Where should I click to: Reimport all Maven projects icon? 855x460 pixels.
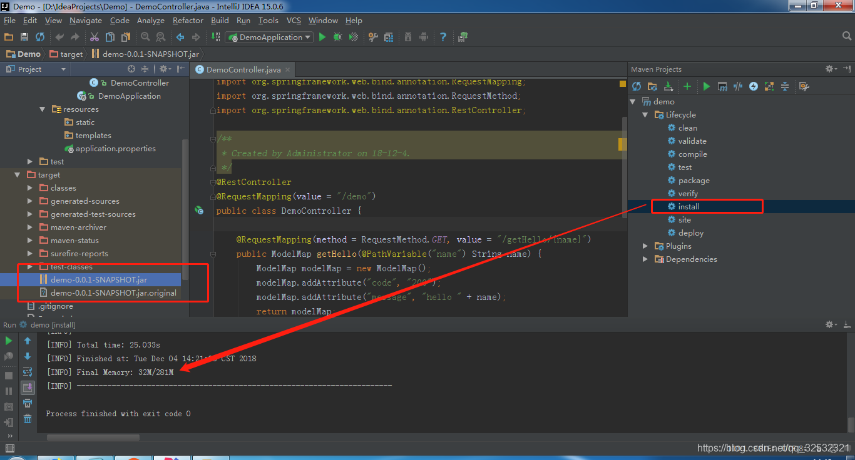tap(637, 86)
